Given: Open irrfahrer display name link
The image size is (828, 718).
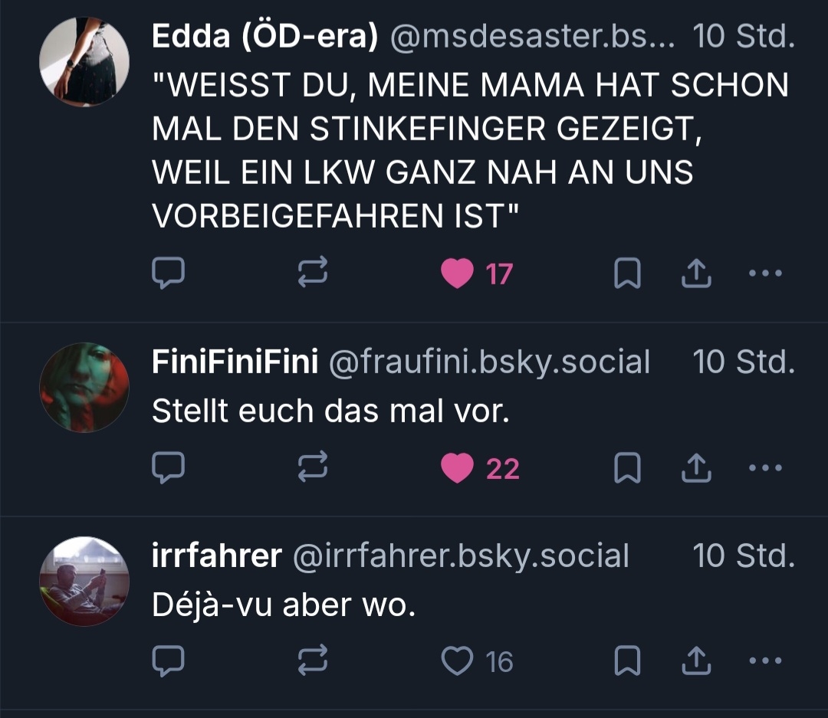Looking at the screenshot, I should (216, 556).
